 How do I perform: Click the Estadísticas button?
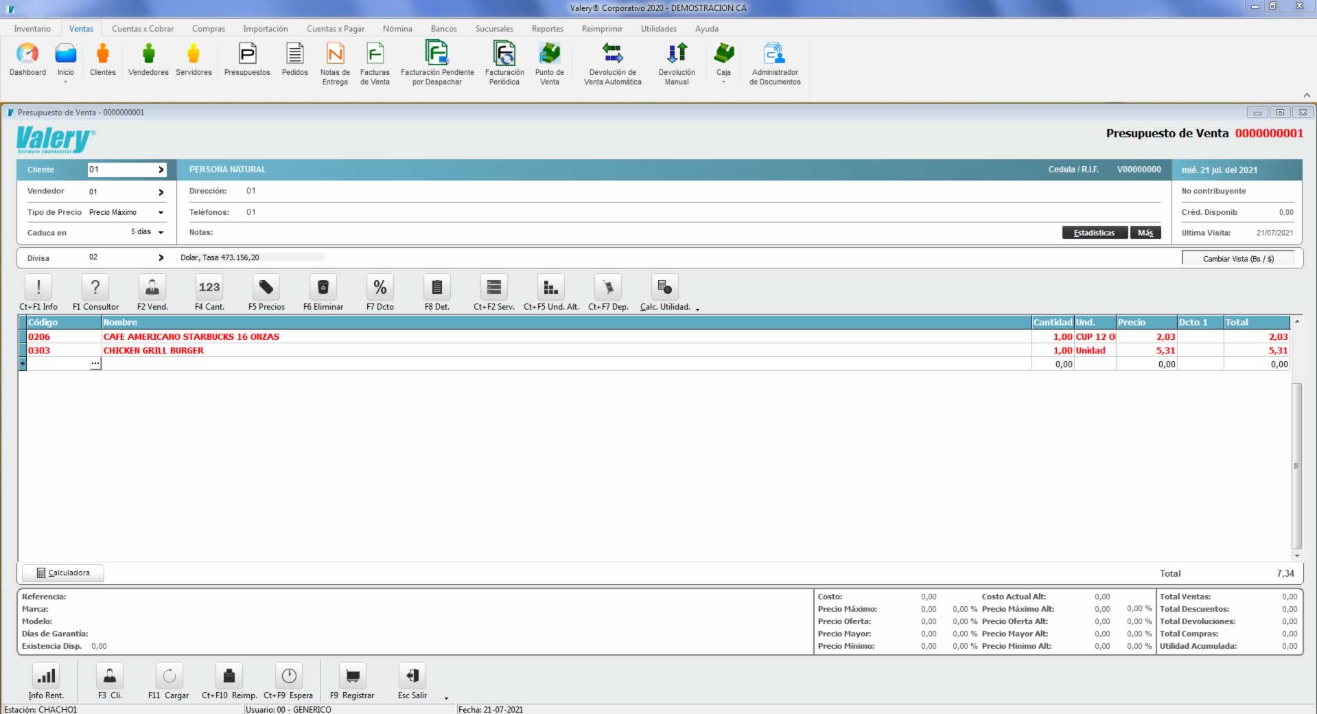point(1094,233)
